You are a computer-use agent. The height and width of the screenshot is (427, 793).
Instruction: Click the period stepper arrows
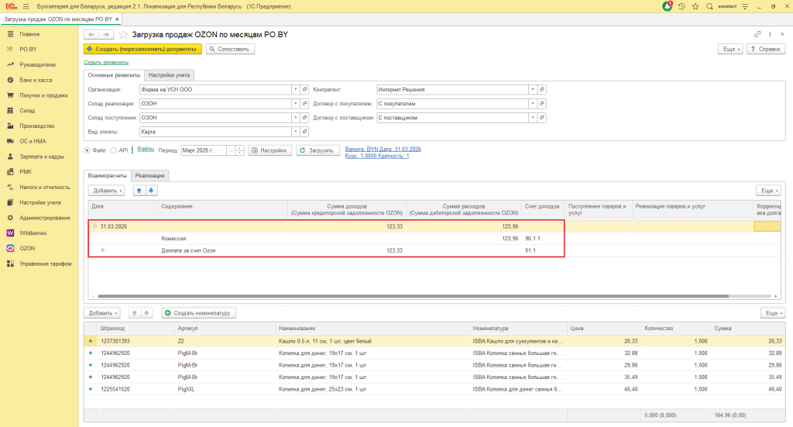point(240,150)
